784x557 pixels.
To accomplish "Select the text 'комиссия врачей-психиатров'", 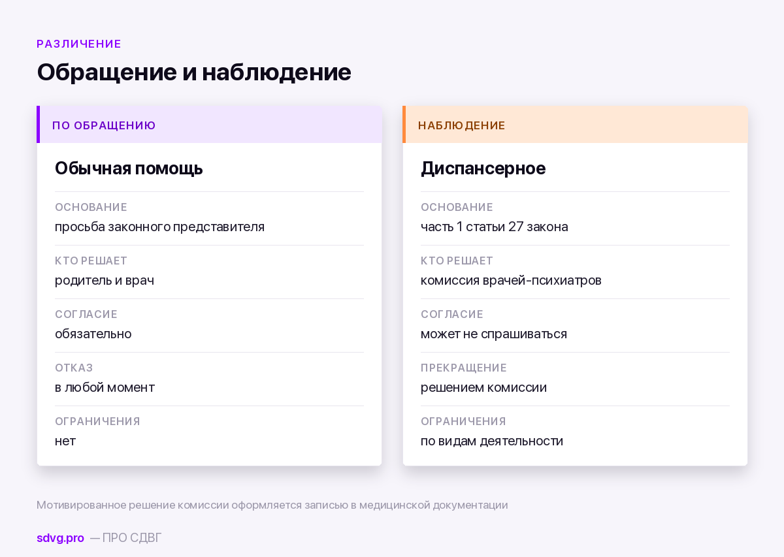I will tap(511, 281).
